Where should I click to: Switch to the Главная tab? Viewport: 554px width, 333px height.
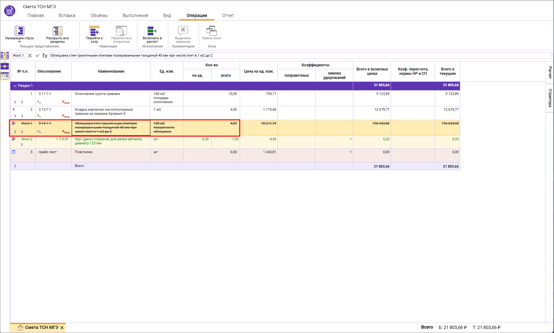pyautogui.click(x=36, y=15)
